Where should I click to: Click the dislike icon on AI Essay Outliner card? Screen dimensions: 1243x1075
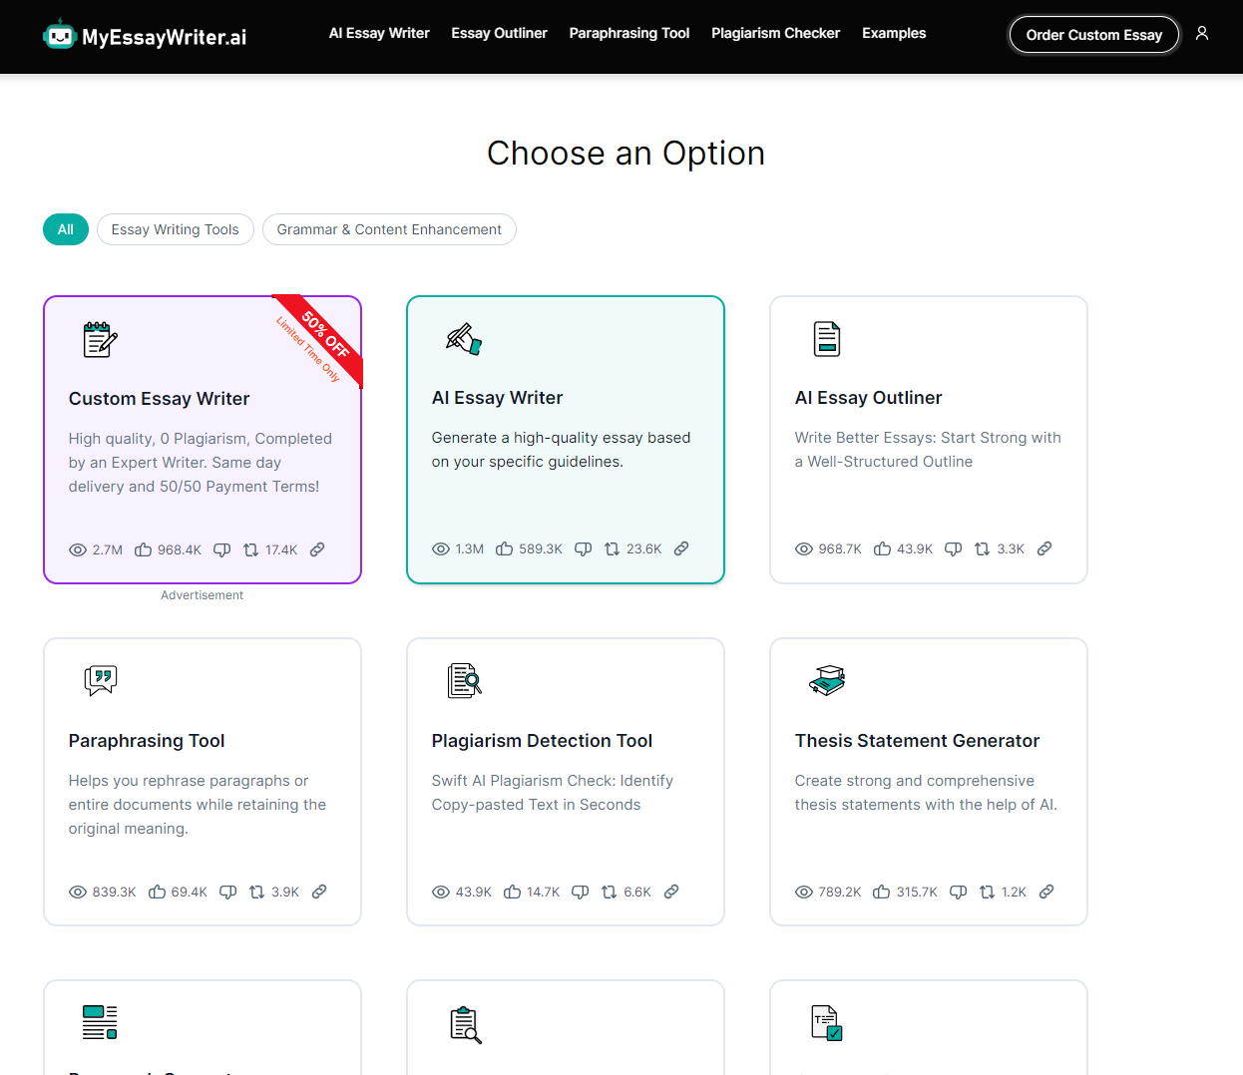(953, 549)
